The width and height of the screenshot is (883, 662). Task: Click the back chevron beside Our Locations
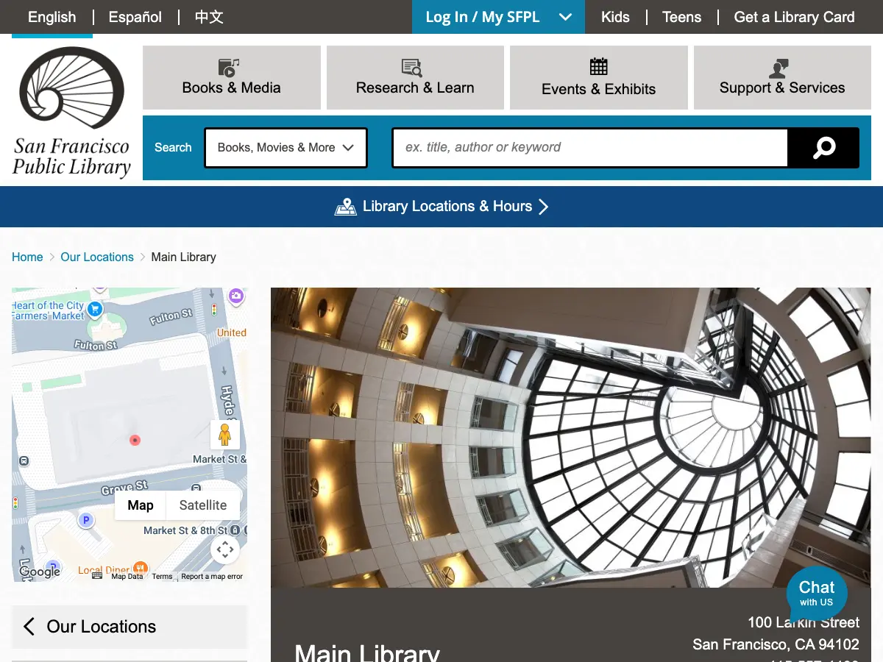pos(29,627)
